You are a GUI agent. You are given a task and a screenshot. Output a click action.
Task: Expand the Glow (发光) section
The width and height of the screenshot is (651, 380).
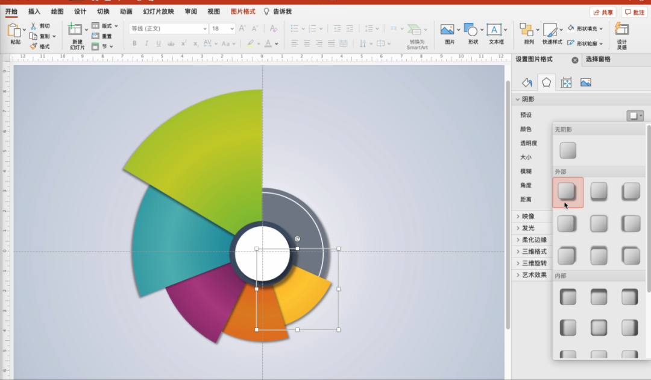pos(518,228)
